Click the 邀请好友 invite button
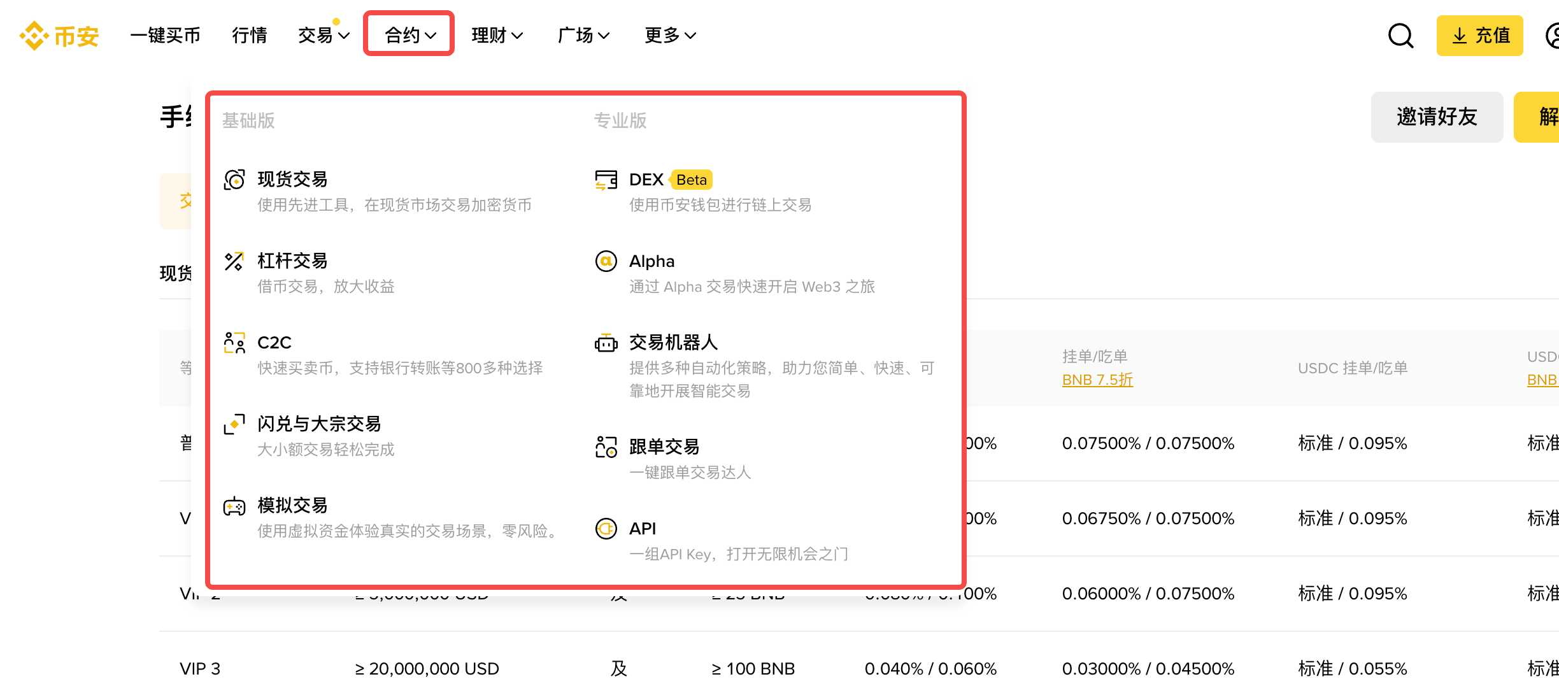This screenshot has width=1559, height=679. [x=1437, y=117]
